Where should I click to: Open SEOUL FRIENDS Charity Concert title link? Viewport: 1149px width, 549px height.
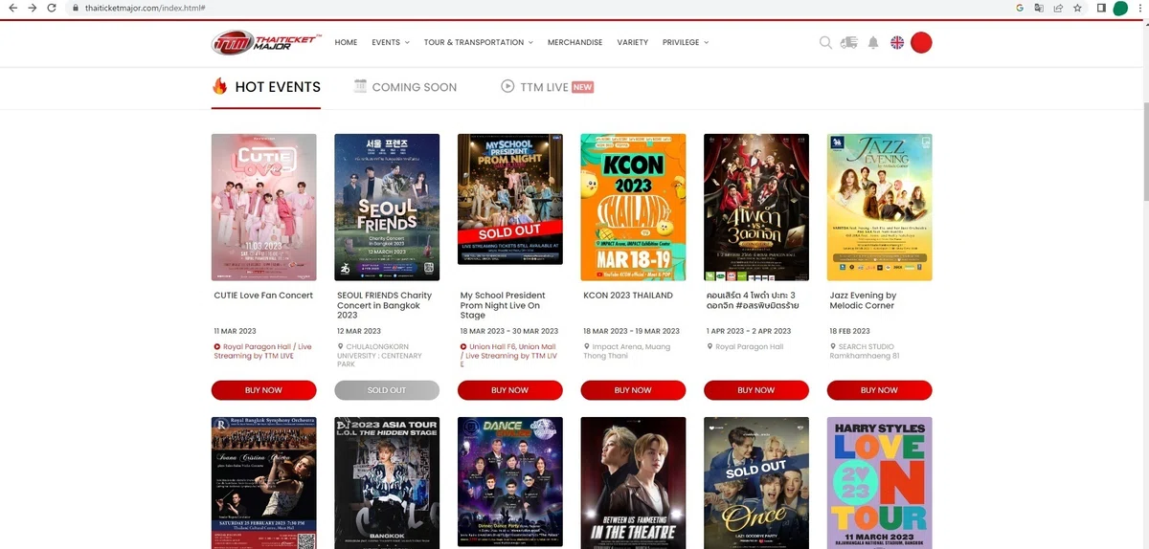point(385,305)
